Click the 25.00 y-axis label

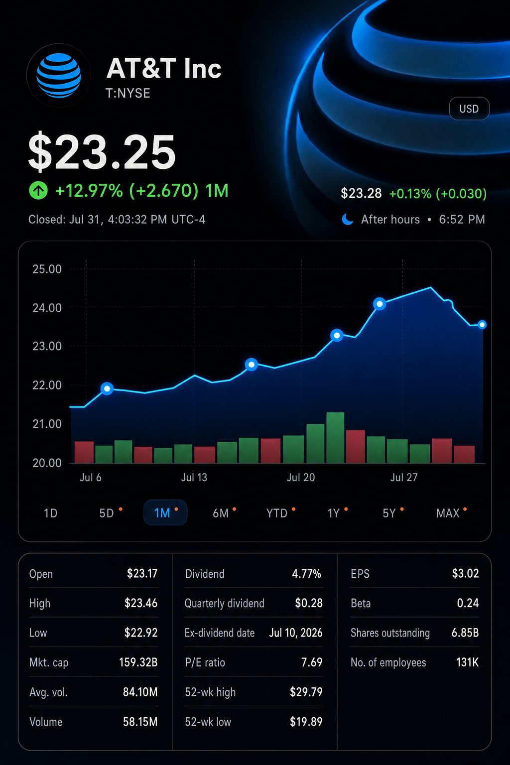tap(47, 269)
